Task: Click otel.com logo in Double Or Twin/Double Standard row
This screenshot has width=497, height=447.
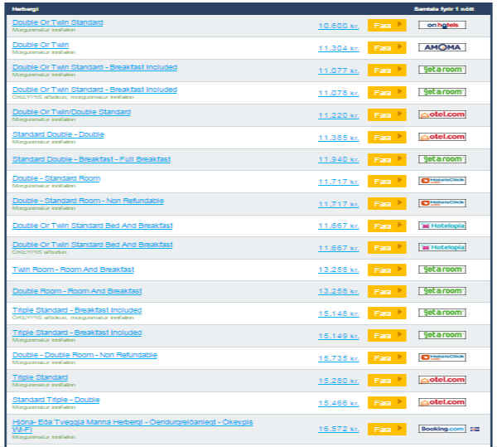Action: (x=442, y=114)
